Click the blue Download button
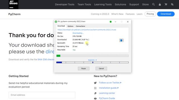The image size is (179, 100). [166, 14]
